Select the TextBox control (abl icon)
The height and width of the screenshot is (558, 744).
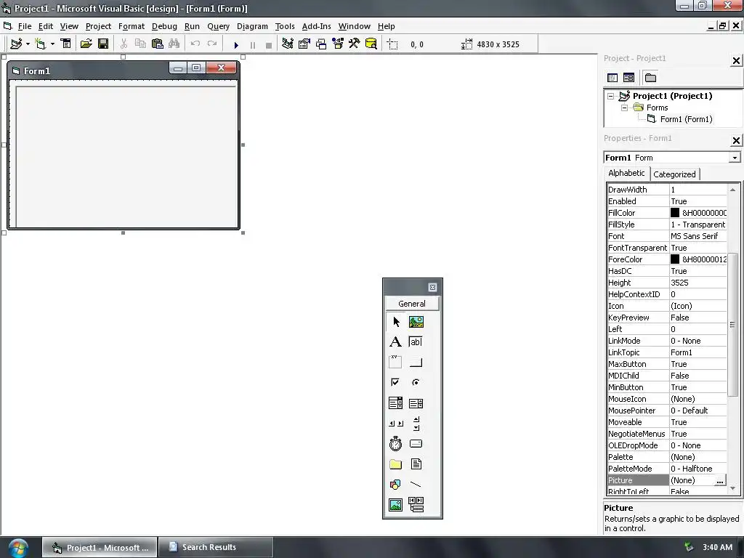(x=416, y=341)
